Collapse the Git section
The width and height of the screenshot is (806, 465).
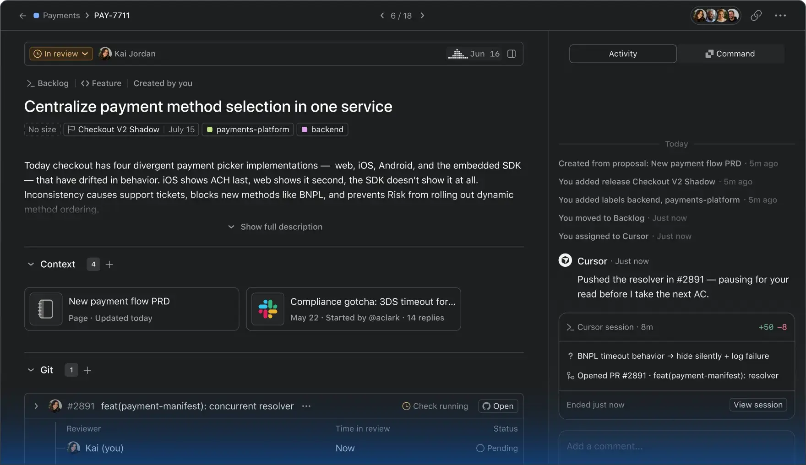31,370
